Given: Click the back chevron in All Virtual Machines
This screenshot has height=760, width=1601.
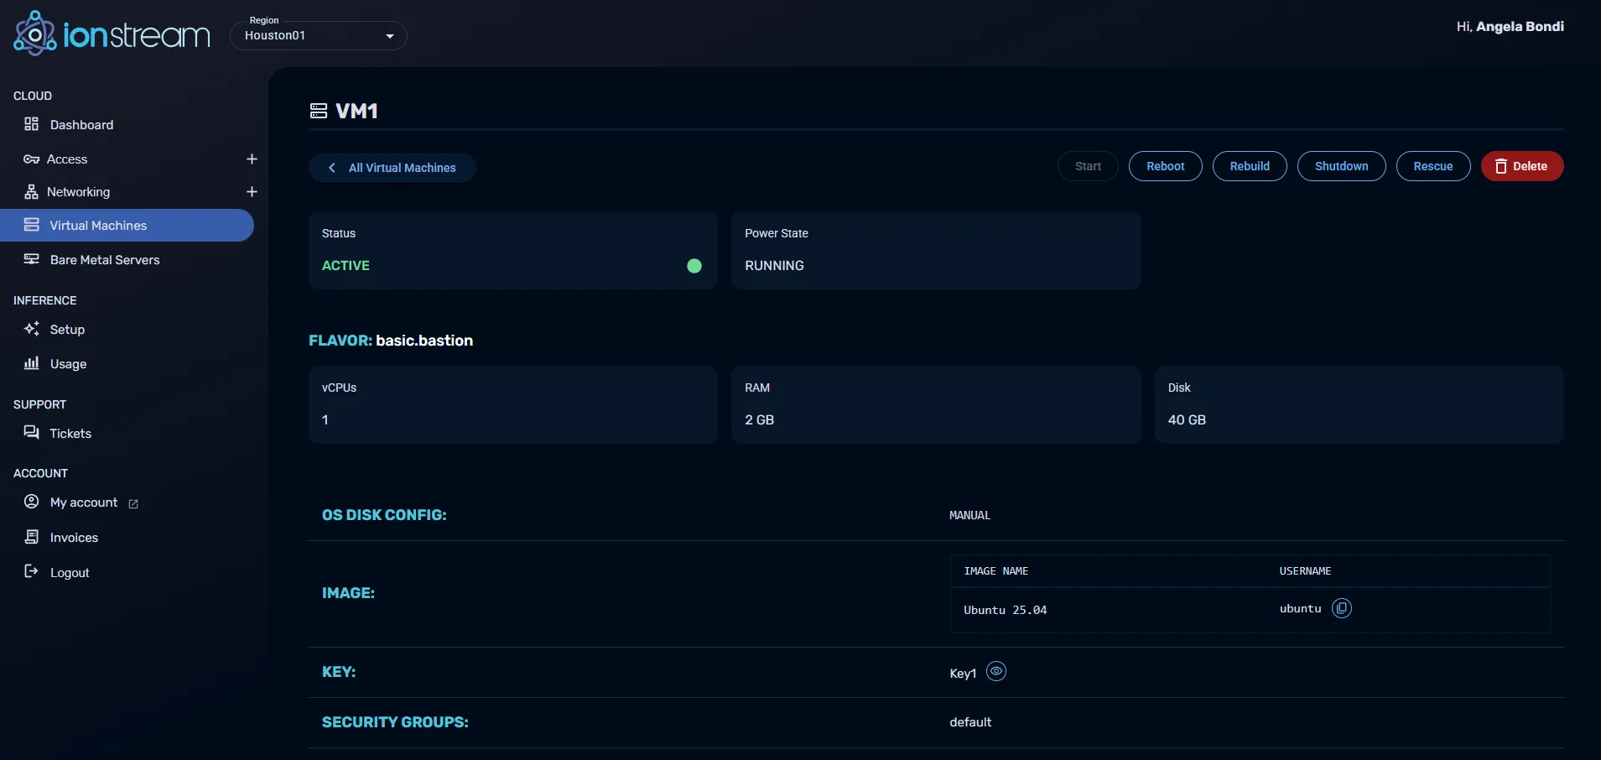Looking at the screenshot, I should [x=332, y=168].
